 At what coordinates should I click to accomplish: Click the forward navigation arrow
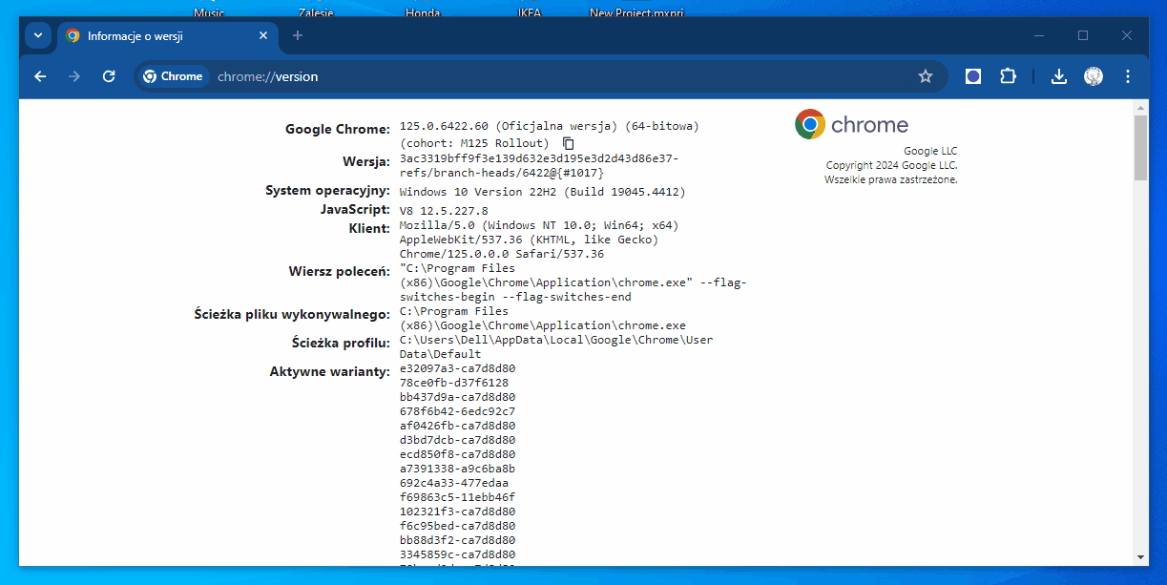pyautogui.click(x=74, y=76)
